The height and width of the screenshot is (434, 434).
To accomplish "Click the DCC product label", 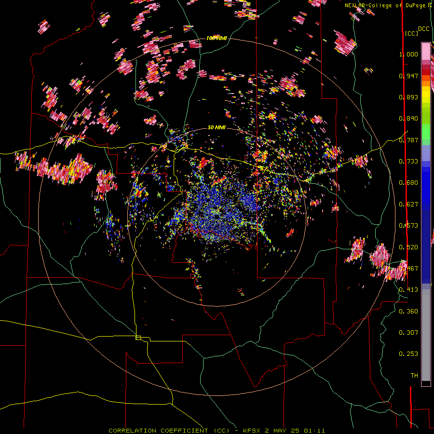I will click(424, 29).
